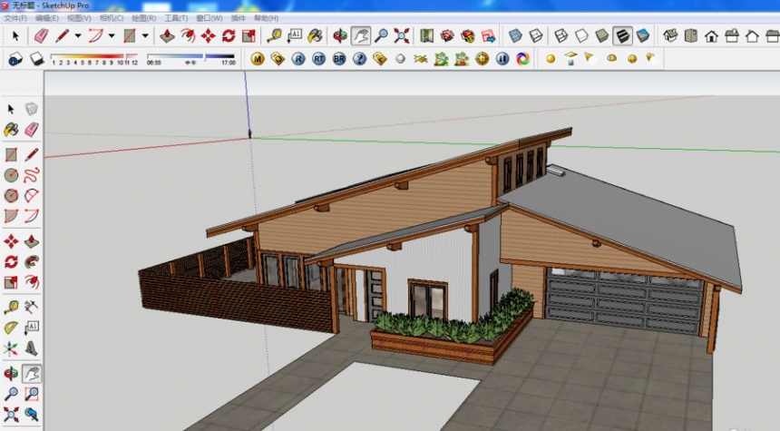Switch to Top standard view
Image resolution: width=780 pixels, height=431 pixels.
click(691, 35)
